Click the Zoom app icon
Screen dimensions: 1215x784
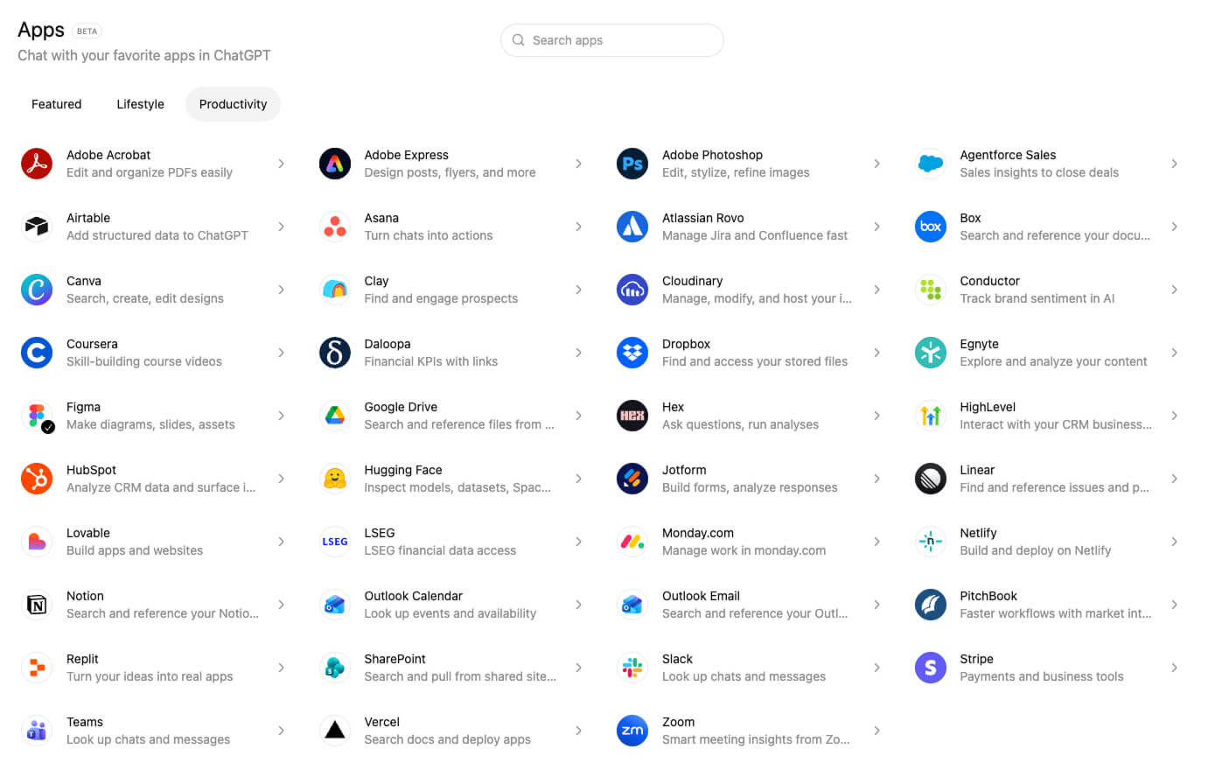click(x=632, y=731)
